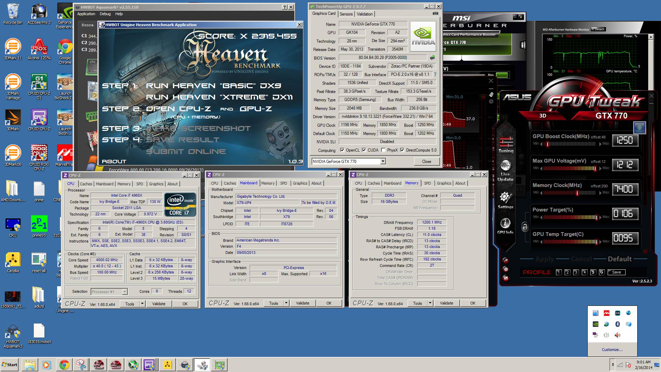Toggle PhysX checkbox in GPU-Z
The height and width of the screenshot is (372, 661).
pos(383,150)
